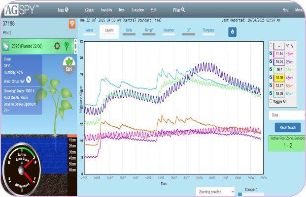Viewport: 306px width, 197px height.
Task: Click the Help link
Action: click(x=285, y=10)
